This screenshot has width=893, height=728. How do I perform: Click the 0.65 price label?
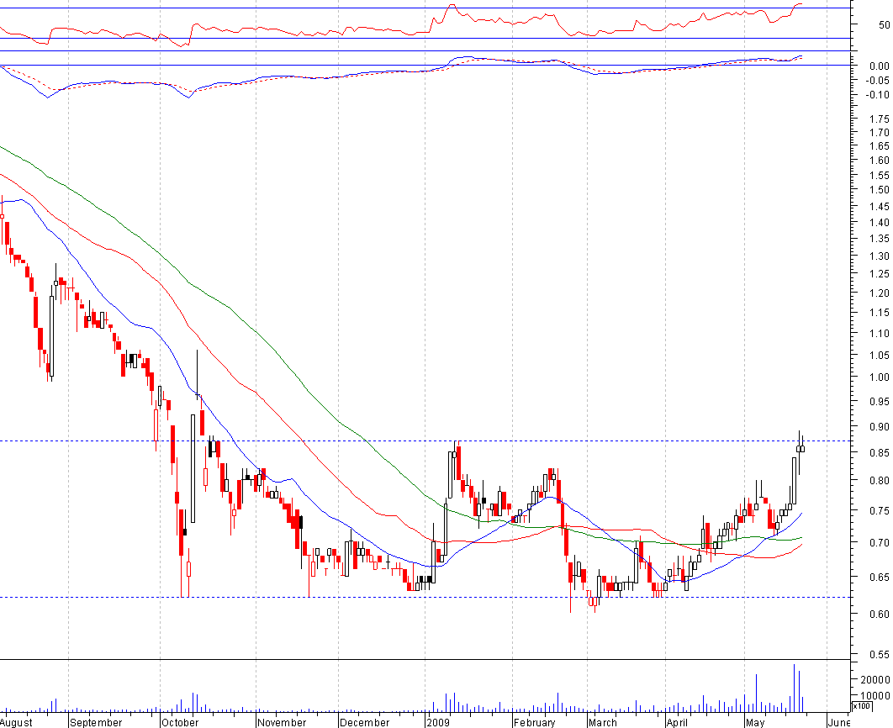(880, 578)
